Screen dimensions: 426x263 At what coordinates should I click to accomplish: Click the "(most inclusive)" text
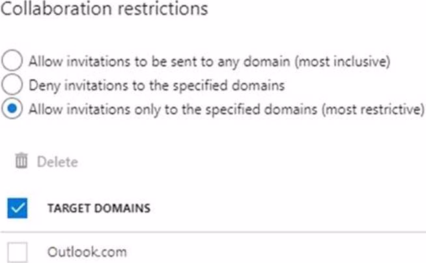click(350, 62)
